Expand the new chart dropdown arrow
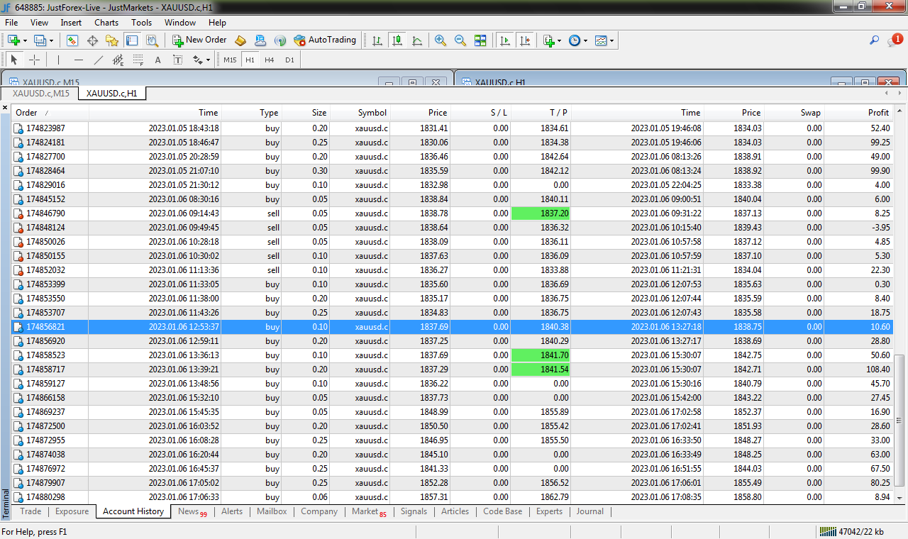This screenshot has width=908, height=539. pos(26,40)
